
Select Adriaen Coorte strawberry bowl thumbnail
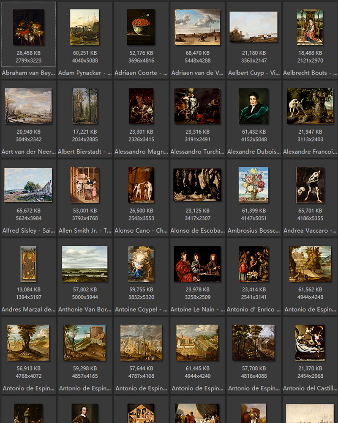(141, 27)
